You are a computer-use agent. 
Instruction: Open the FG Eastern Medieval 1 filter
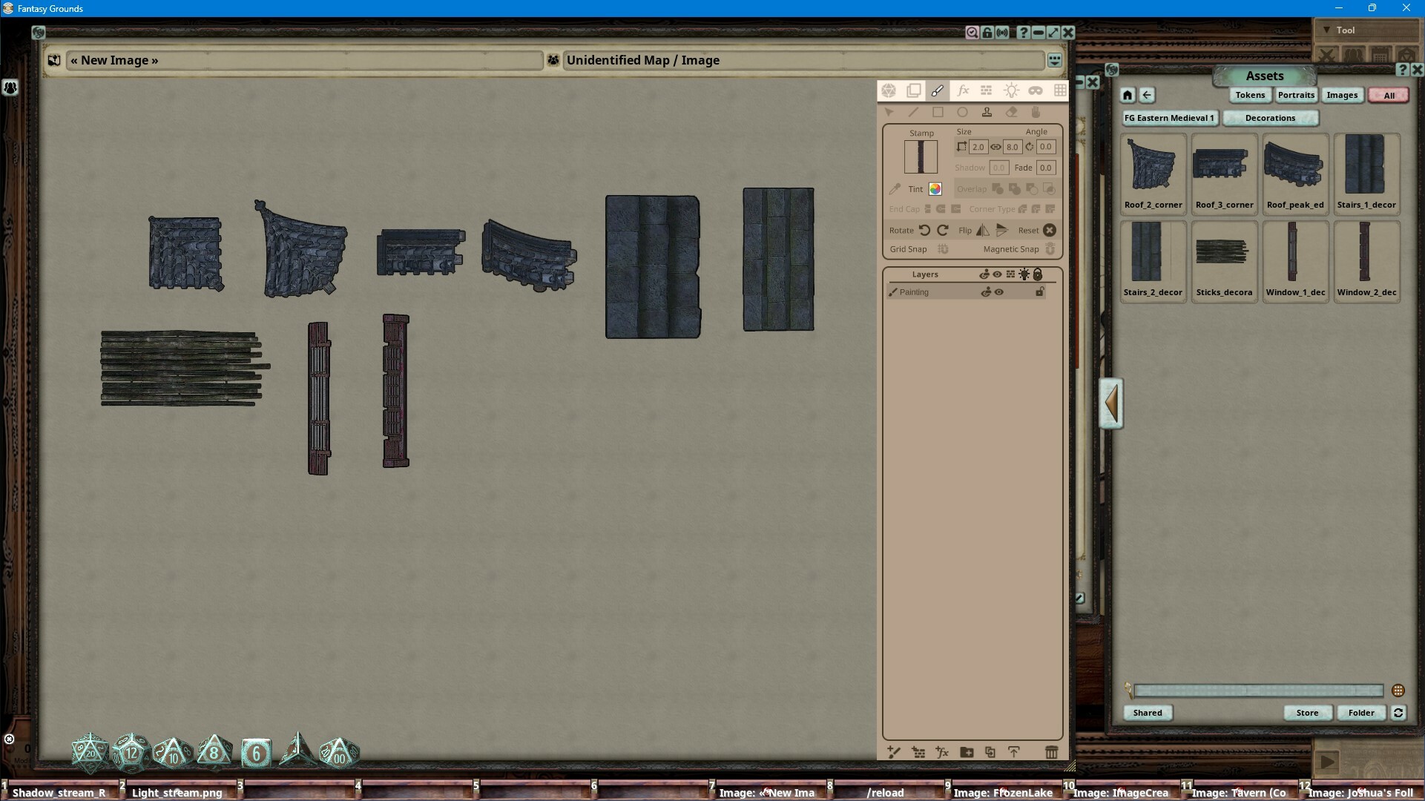(1170, 118)
